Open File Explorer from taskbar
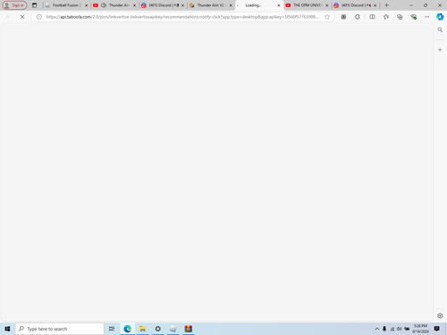 143,329
